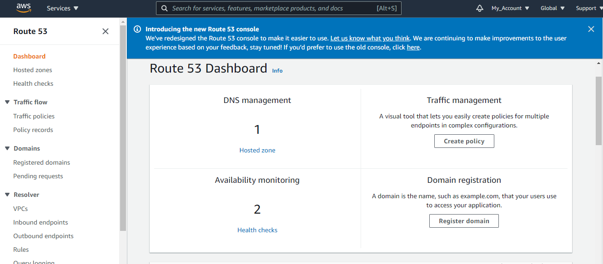Open Health checks from the sidebar

tap(33, 83)
